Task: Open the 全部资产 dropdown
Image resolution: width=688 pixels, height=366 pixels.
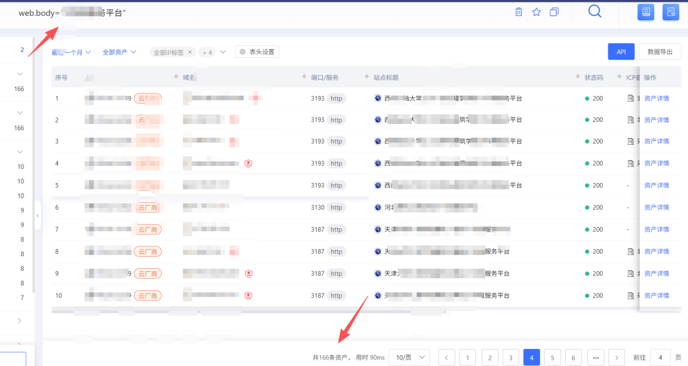Action: point(119,52)
